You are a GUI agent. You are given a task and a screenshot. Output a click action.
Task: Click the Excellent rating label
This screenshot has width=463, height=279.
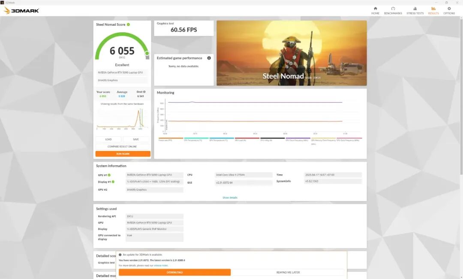point(122,65)
